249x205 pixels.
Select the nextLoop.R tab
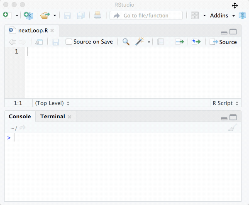click(33, 30)
